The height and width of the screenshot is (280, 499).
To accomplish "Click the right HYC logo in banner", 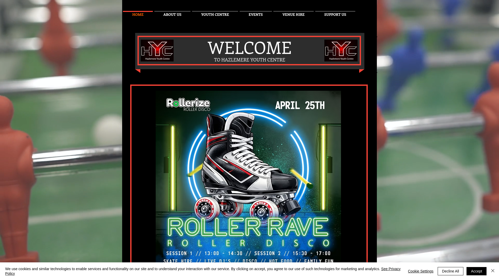I will 341,51.
